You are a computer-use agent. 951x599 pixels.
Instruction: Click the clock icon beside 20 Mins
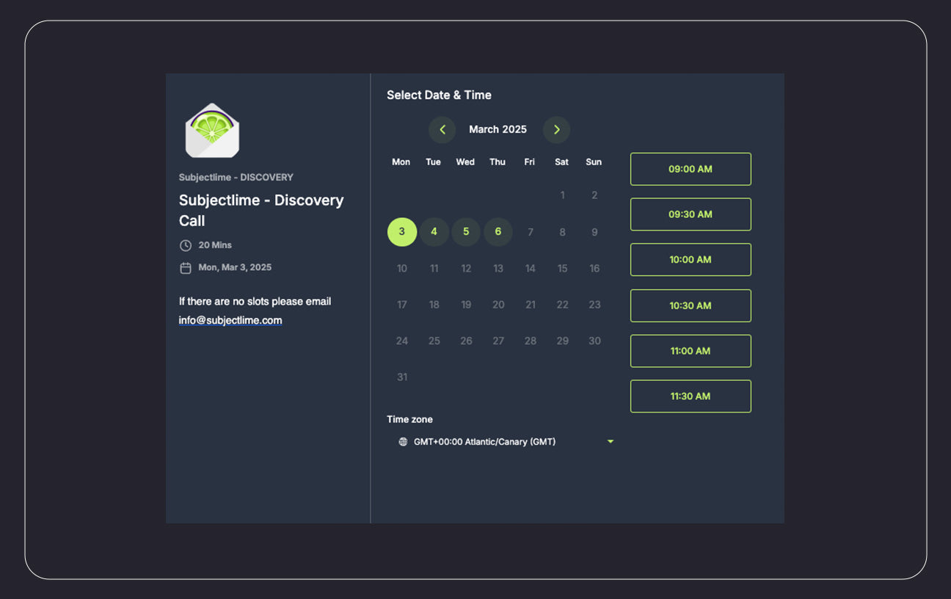186,245
